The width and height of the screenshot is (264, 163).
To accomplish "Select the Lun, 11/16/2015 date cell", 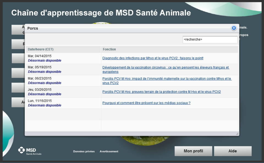I will [x=64, y=103].
